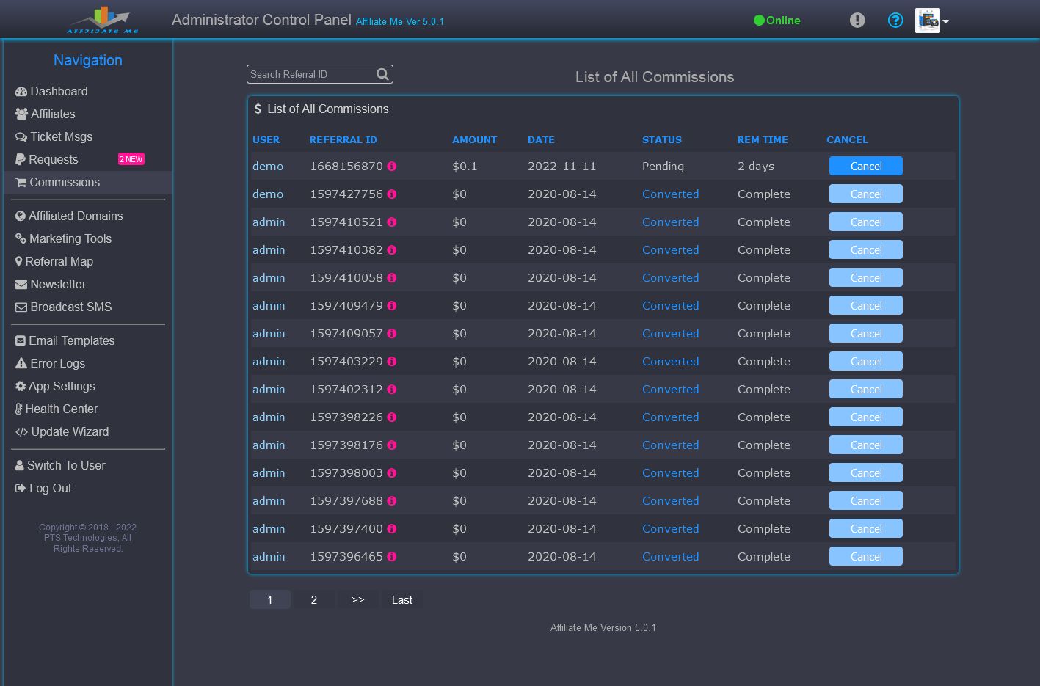The width and height of the screenshot is (1040, 686).
Task: Expand the profile avatar dropdown
Action: coord(932,21)
